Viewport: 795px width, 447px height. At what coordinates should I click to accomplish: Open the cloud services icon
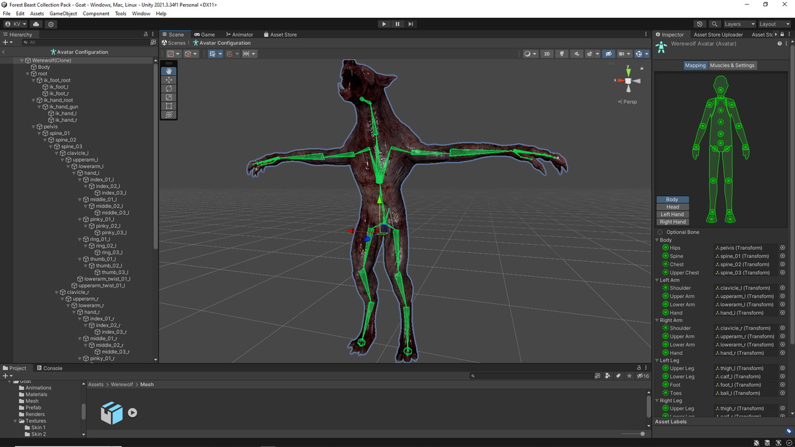36,24
